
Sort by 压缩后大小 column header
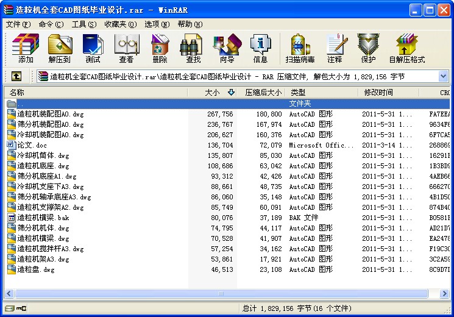tap(263, 93)
